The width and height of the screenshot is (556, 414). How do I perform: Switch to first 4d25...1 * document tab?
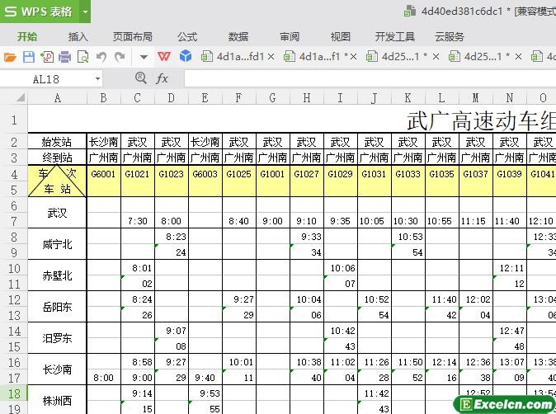[398, 56]
